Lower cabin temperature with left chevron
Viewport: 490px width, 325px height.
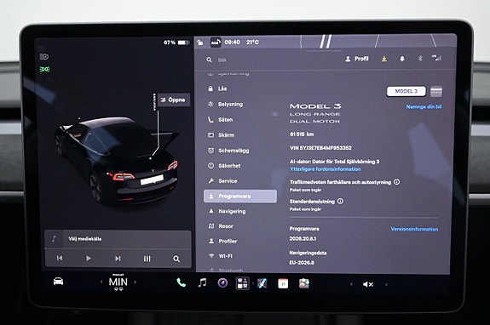coord(101,282)
